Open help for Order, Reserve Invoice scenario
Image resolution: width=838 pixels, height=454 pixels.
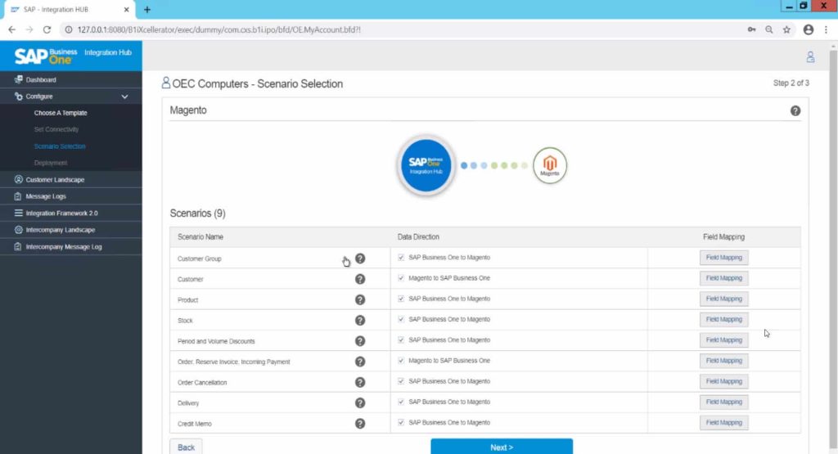[360, 362]
